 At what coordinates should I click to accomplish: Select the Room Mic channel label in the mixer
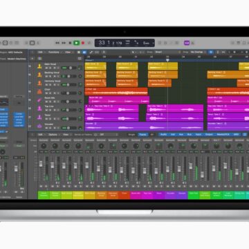pos(136,195)
